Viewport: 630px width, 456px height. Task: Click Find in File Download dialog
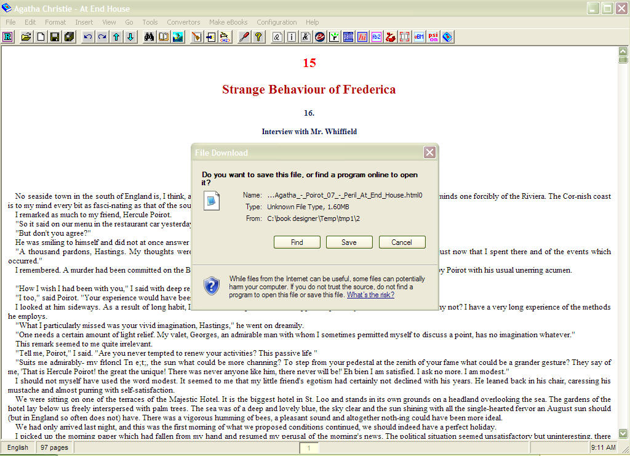pos(297,242)
